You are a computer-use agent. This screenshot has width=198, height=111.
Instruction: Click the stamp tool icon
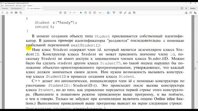[134, 13]
